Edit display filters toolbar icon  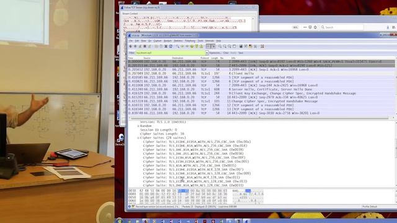[x=246, y=46]
